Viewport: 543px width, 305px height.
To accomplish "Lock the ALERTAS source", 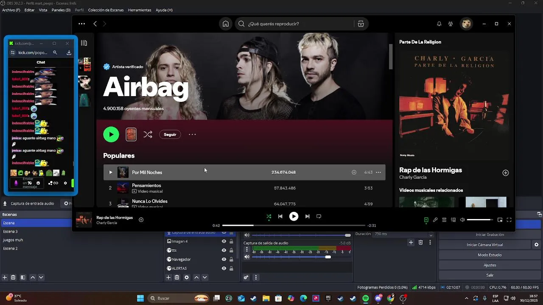I will pos(231,268).
